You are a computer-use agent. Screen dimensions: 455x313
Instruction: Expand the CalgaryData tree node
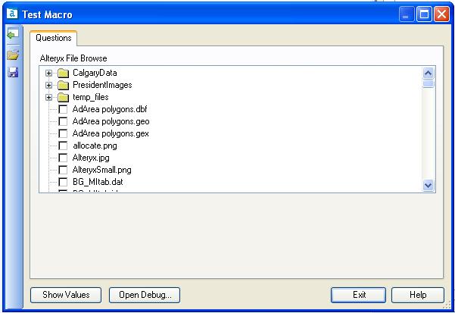48,74
